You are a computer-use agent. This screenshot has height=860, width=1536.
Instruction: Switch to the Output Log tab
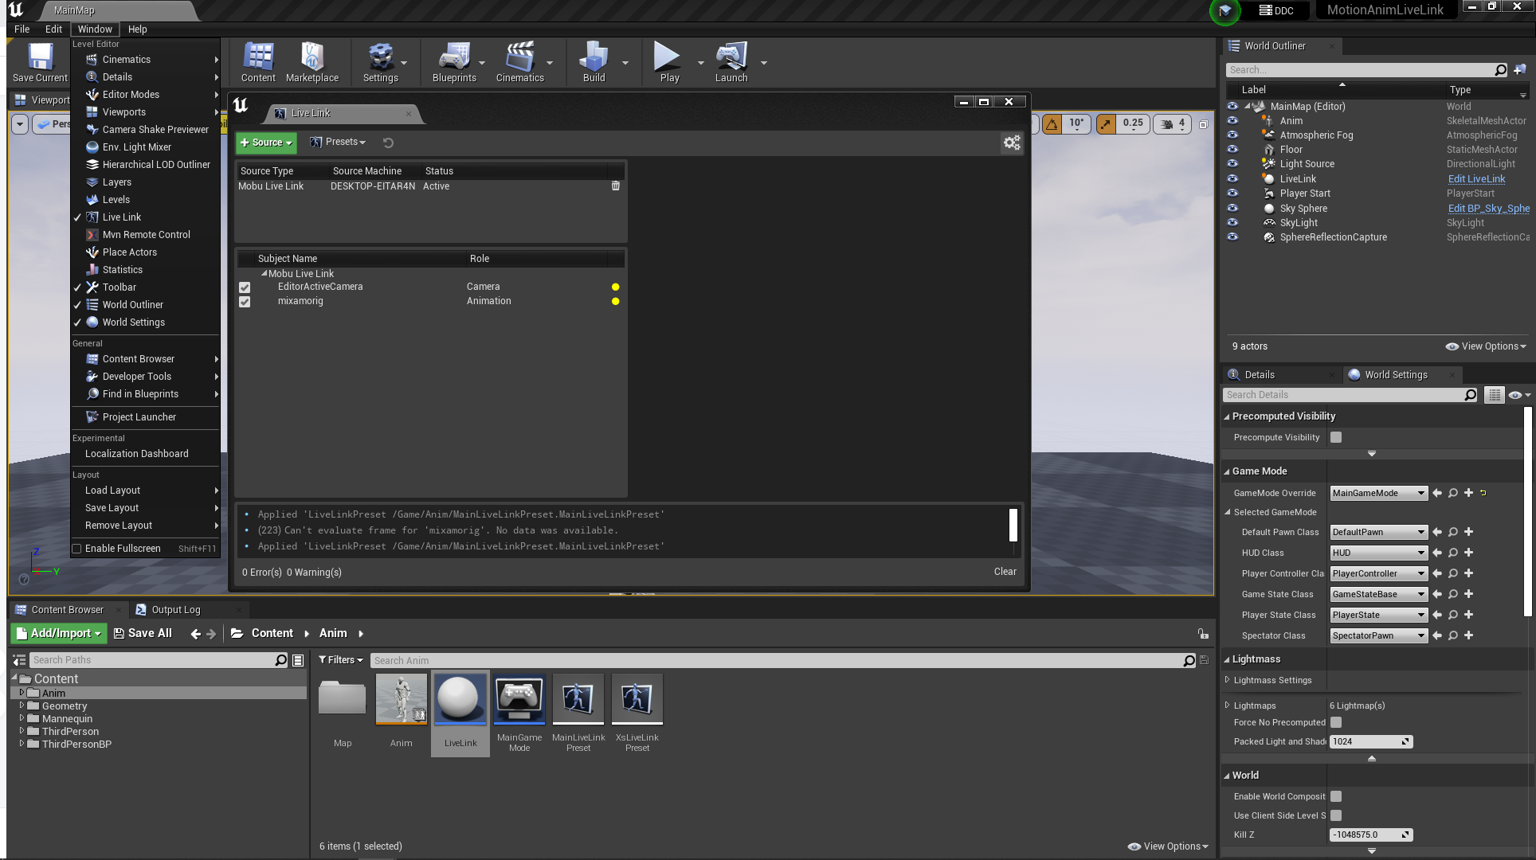[x=175, y=610]
